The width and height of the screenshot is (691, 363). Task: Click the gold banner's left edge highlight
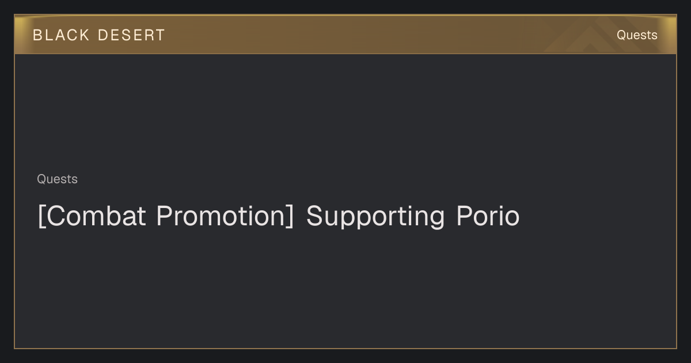pyautogui.click(x=20, y=35)
